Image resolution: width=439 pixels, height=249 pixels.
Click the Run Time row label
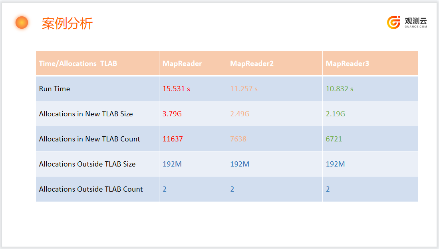click(x=54, y=89)
